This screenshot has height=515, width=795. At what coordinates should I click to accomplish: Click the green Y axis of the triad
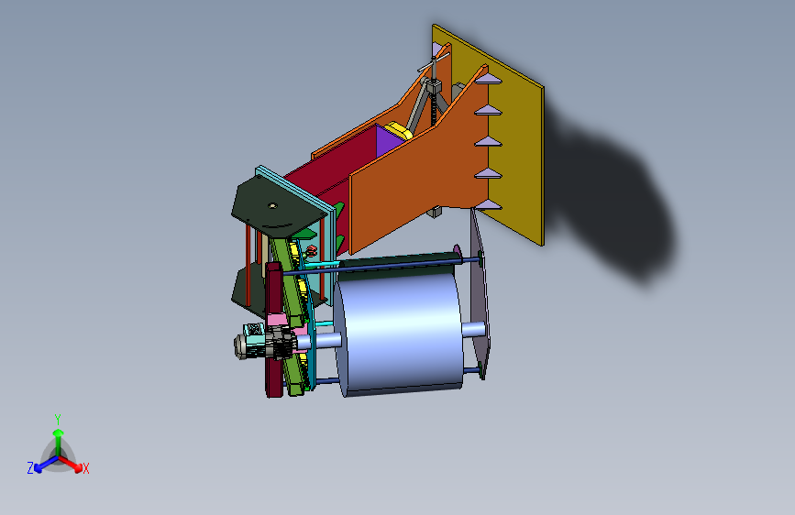click(59, 442)
